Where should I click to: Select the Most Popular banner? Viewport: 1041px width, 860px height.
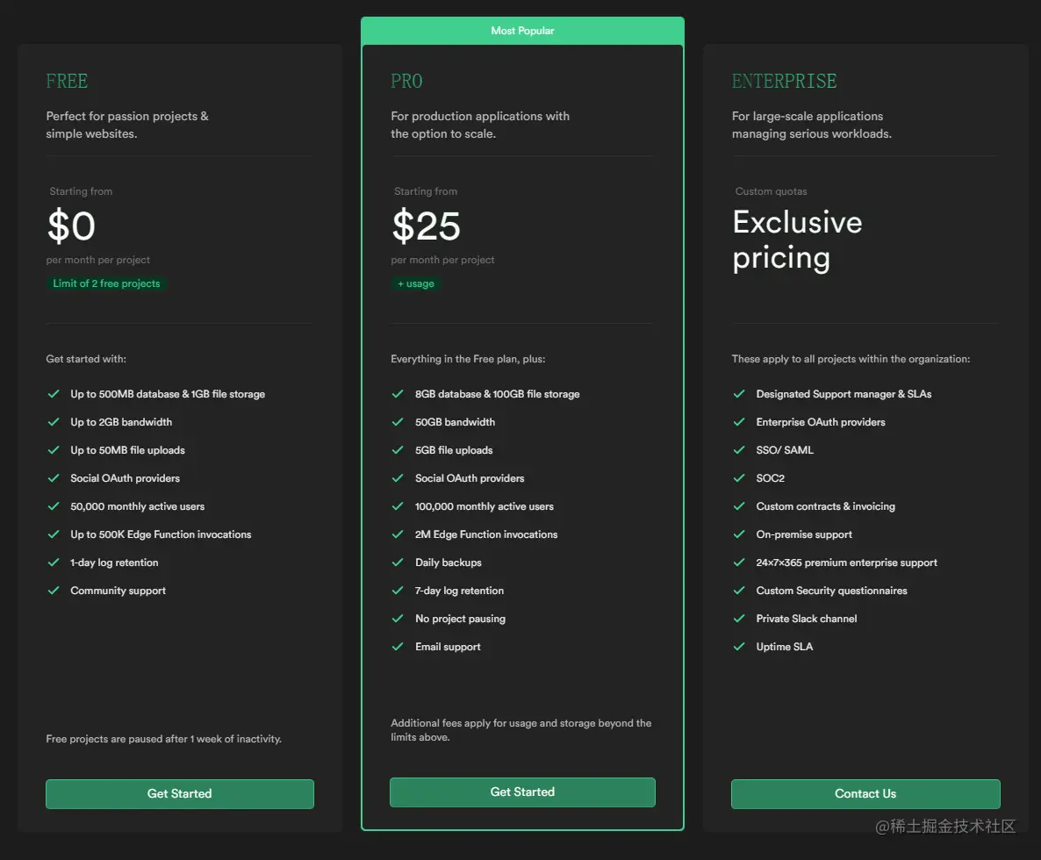[x=522, y=31]
